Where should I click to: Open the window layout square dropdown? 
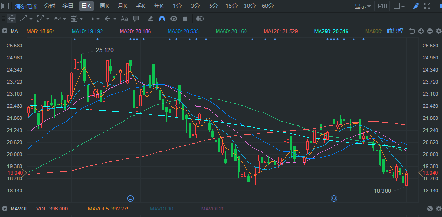[x=399, y=6]
